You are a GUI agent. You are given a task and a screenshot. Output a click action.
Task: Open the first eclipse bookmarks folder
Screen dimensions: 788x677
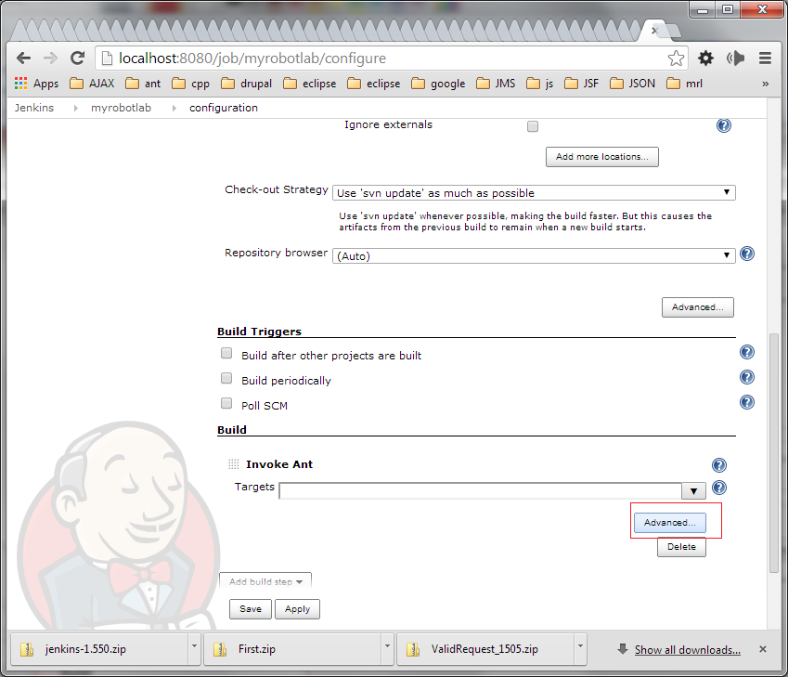coord(310,84)
